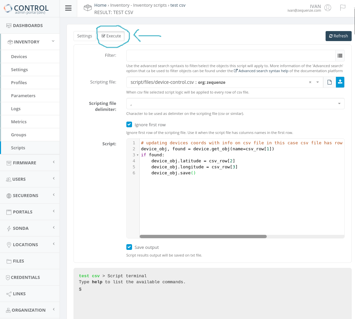
Task: Open the Scripting file dropdown
Action: point(317,82)
